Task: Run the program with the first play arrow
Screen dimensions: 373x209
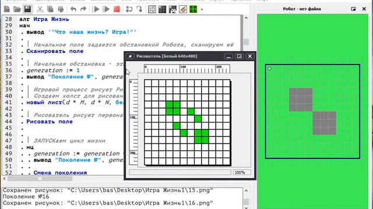Action: click(96, 9)
